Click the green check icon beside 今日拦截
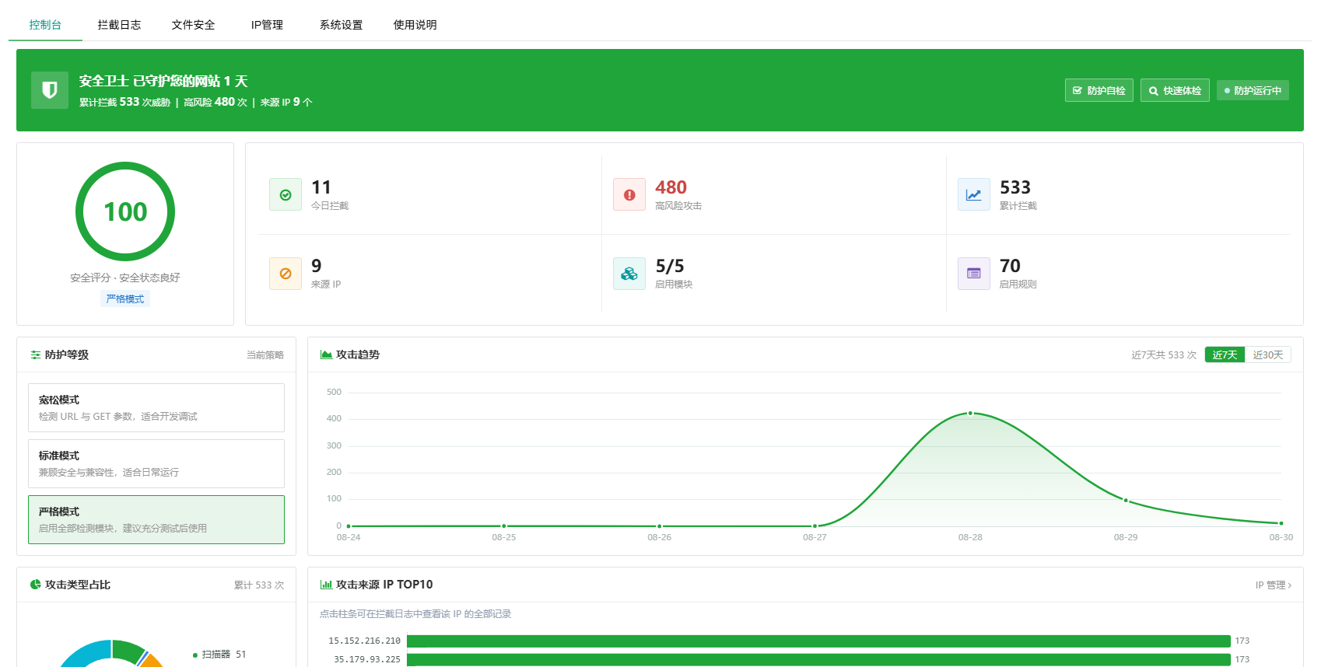Viewport: 1321px width, 667px height. click(x=286, y=194)
